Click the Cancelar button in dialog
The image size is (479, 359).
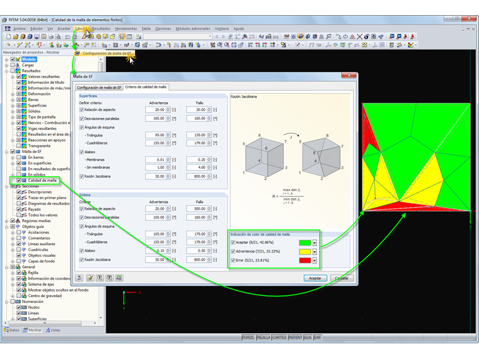tap(342, 278)
